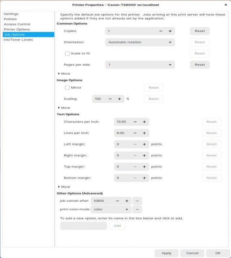Decrease Top margin with minus

click(x=135, y=167)
